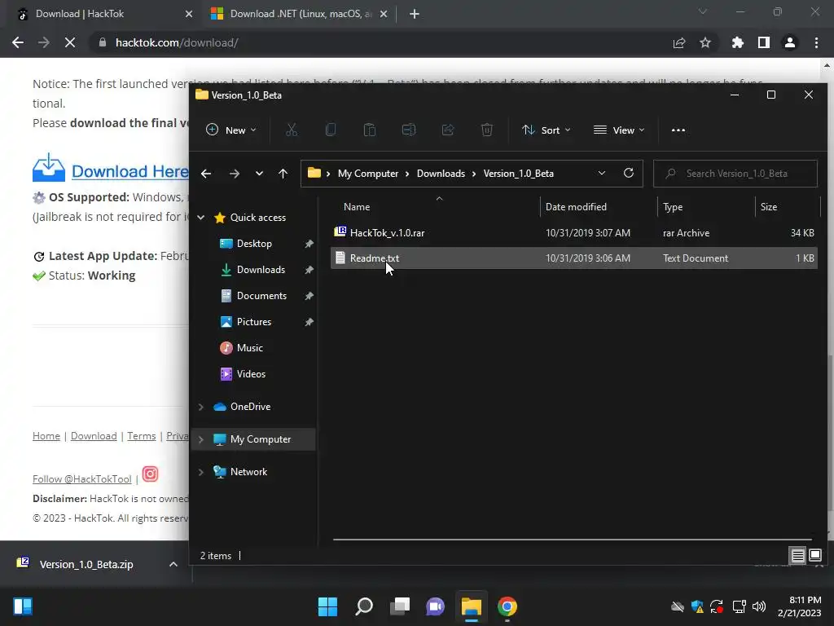Click the Home footer link
The width and height of the screenshot is (834, 626).
46,436
